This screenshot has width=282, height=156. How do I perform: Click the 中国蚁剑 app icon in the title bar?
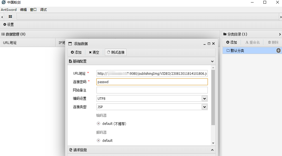point(3,2)
